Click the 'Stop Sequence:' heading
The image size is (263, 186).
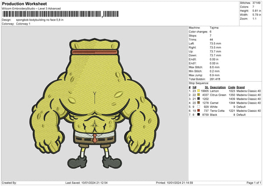[199, 83]
